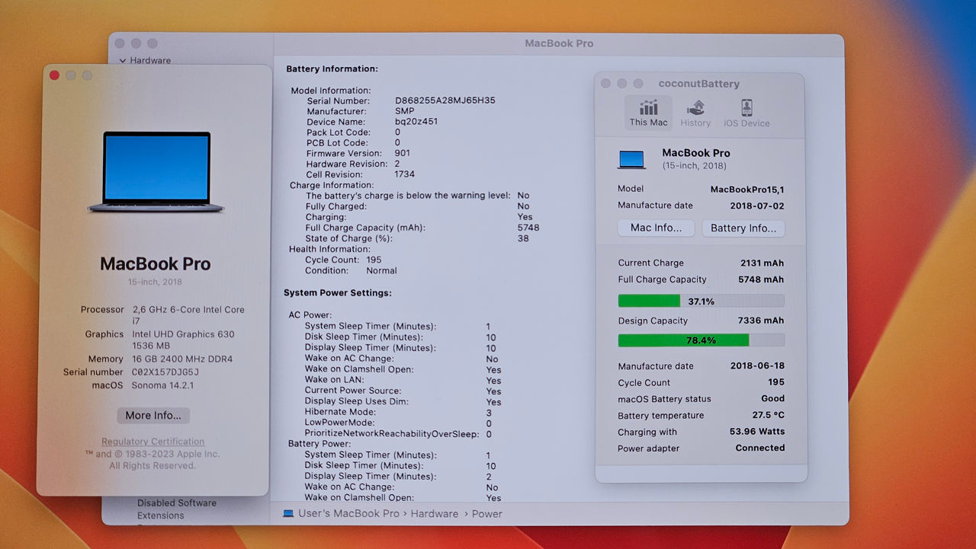Click the Mac Info... button
The width and height of the screenshot is (976, 549).
click(x=656, y=228)
